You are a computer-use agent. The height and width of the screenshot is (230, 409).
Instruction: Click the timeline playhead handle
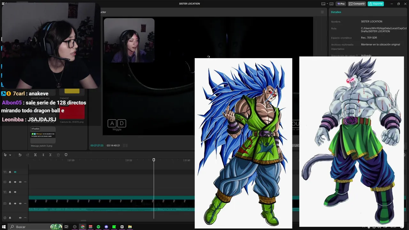click(154, 160)
